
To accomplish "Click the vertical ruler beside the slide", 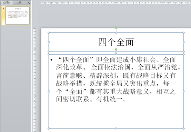I will pos(34,80).
